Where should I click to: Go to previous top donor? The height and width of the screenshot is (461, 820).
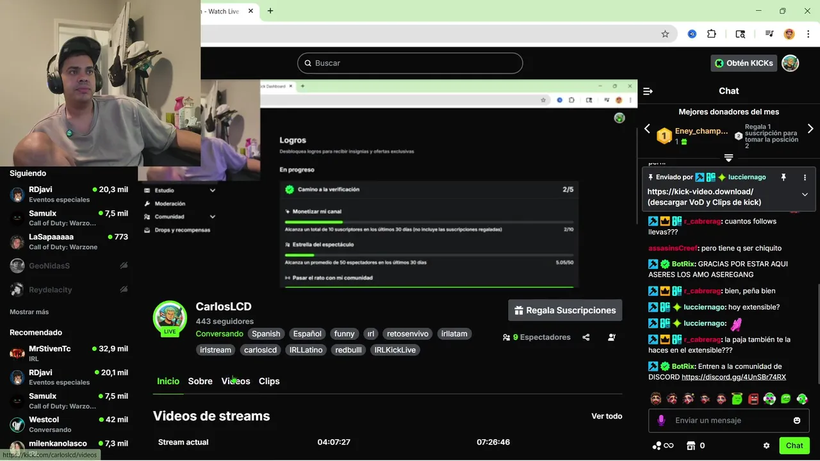pyautogui.click(x=647, y=129)
